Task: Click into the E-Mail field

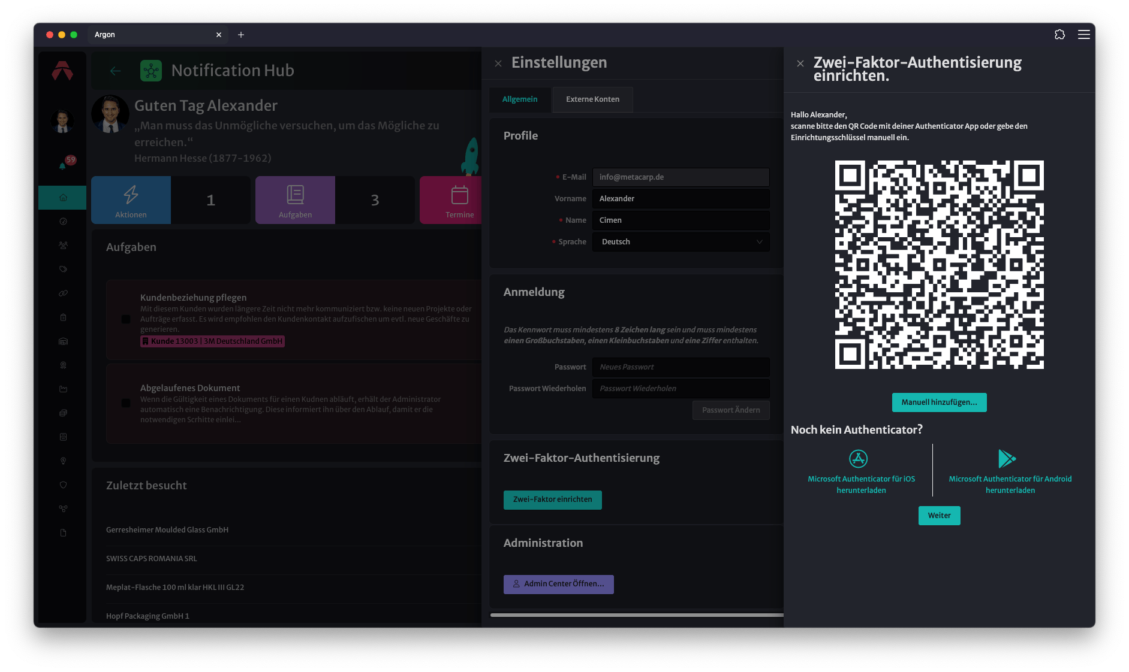Action: tap(681, 177)
